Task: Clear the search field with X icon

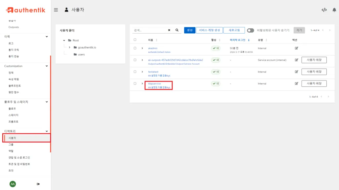Action: tap(169, 30)
